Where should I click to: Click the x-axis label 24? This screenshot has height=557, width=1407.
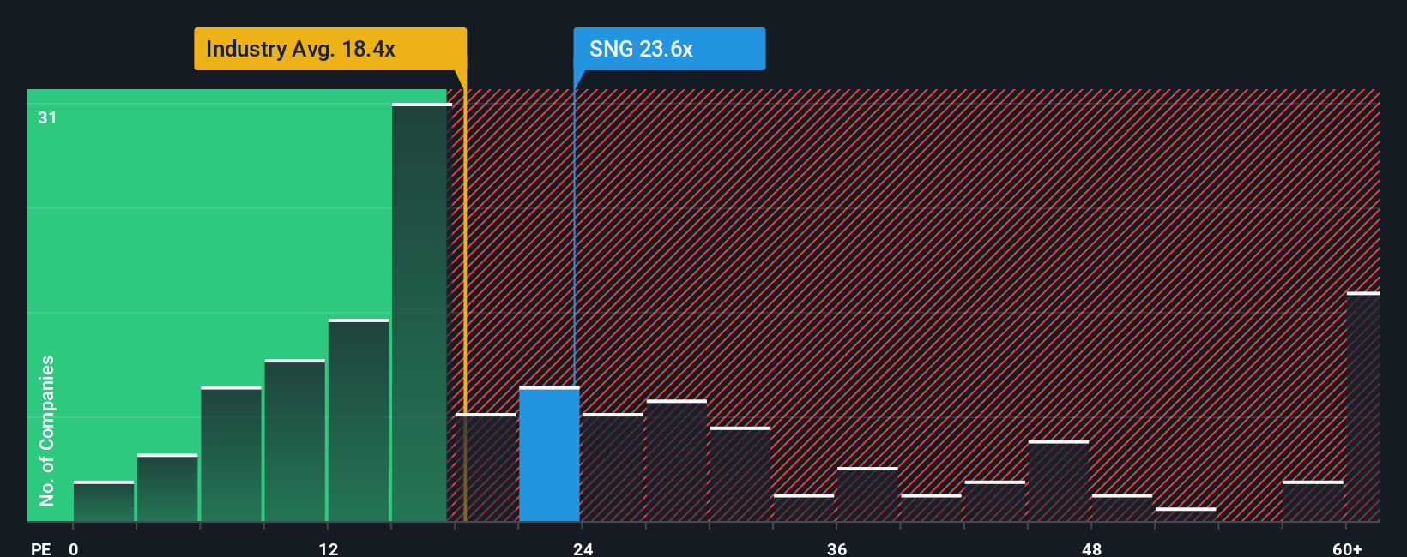pos(583,548)
